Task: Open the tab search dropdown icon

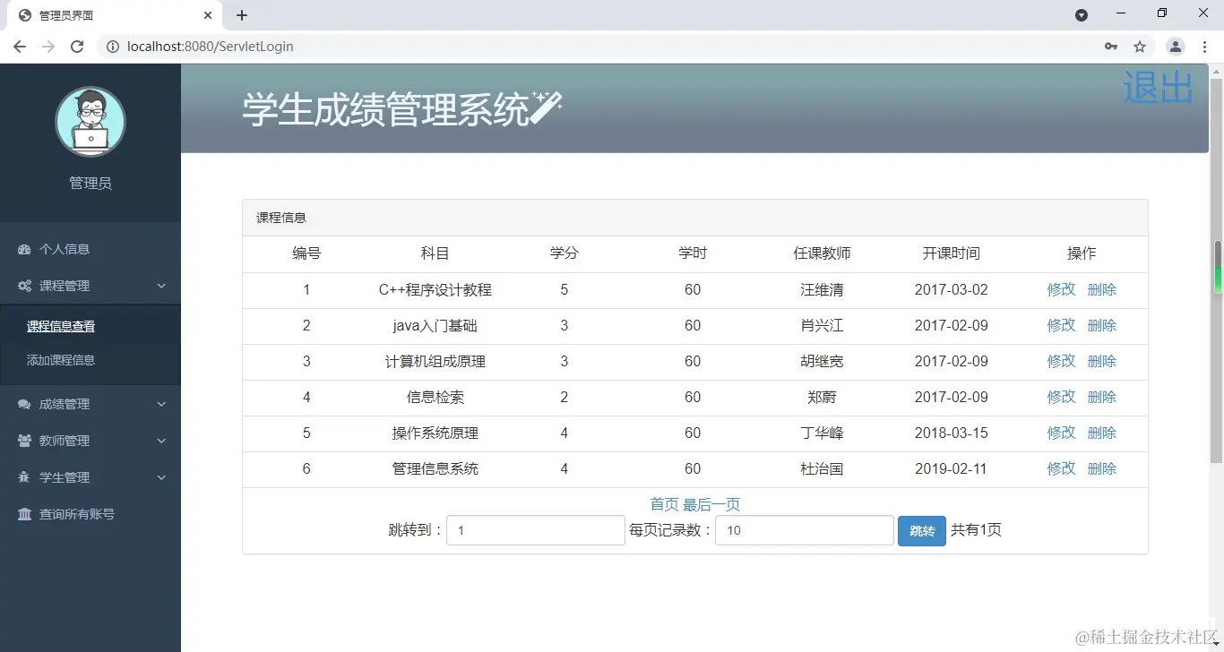Action: coord(1082,15)
